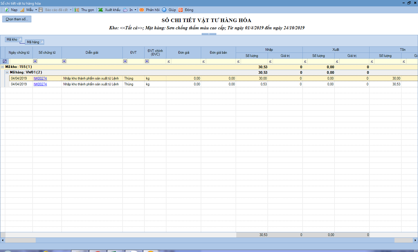
Task: Click the Giúp help icon
Action: point(164,10)
